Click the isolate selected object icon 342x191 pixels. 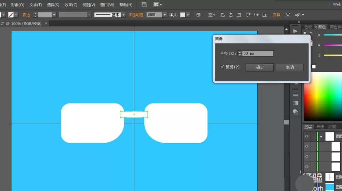(x=288, y=15)
